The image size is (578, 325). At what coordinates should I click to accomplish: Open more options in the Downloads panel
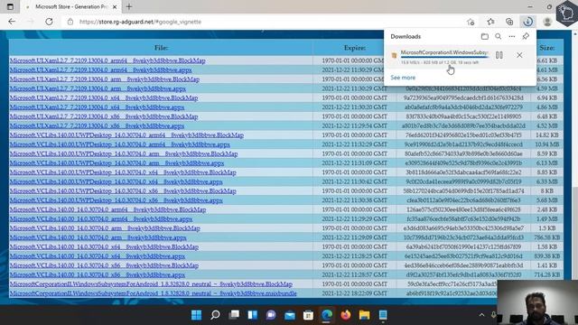[x=512, y=36]
